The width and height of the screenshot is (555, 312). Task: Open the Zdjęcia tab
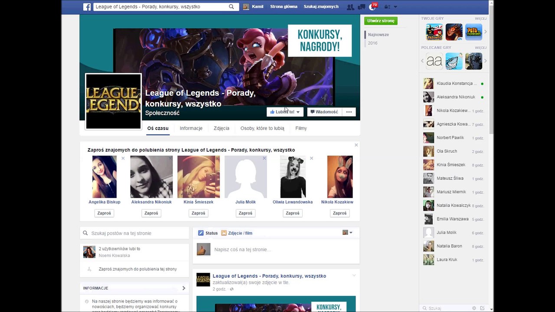pos(222,128)
